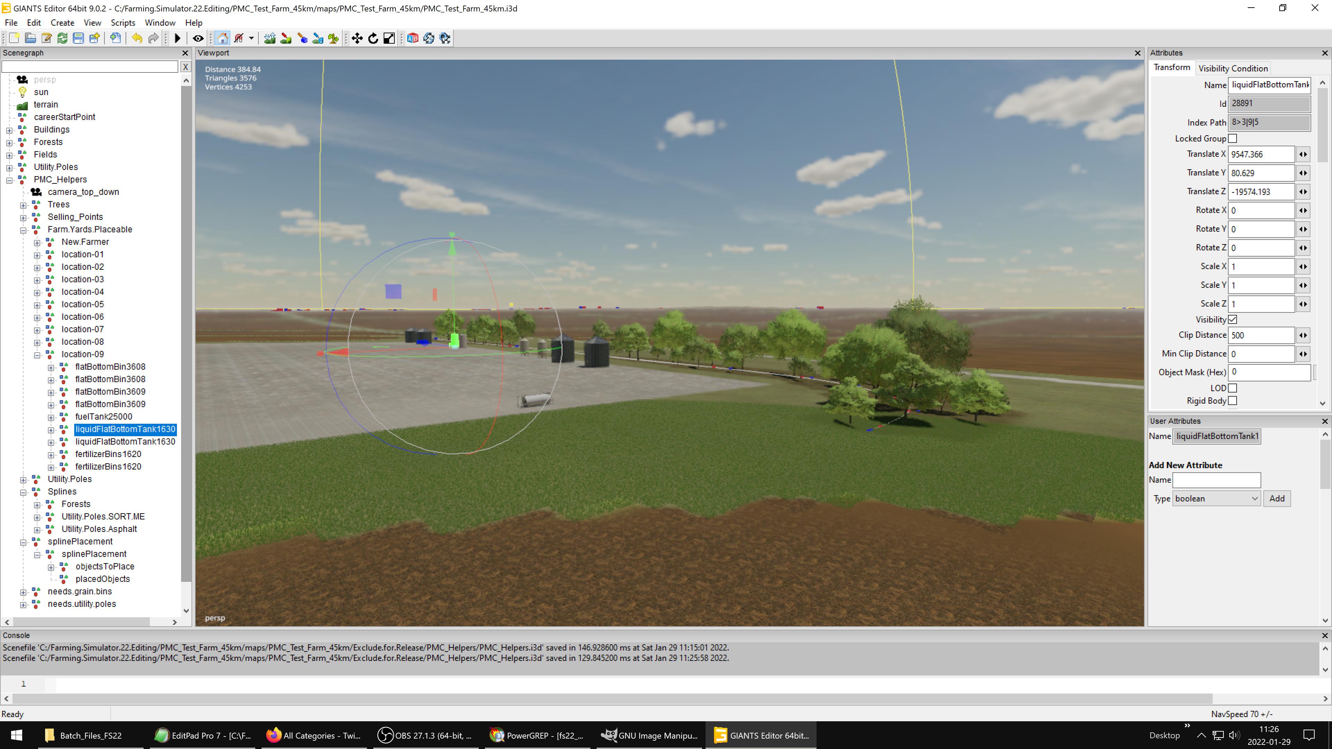Viewport: 1332px width, 749px height.
Task: Select the foliage paint mode tool
Action: [x=333, y=38]
